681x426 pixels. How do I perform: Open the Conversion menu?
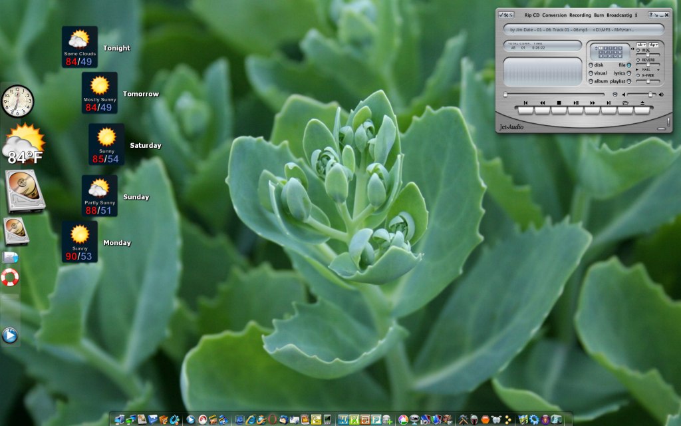(x=554, y=15)
